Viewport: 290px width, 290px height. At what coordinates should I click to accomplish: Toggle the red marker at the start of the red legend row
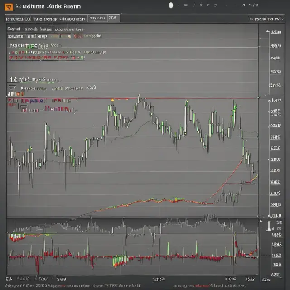[x=11, y=58]
